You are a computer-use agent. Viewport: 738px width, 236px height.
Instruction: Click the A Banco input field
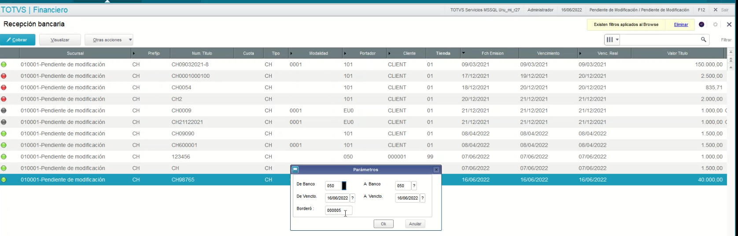(x=403, y=186)
